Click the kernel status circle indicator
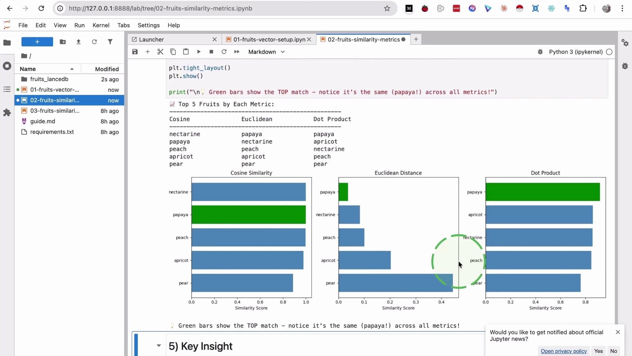 point(609,52)
